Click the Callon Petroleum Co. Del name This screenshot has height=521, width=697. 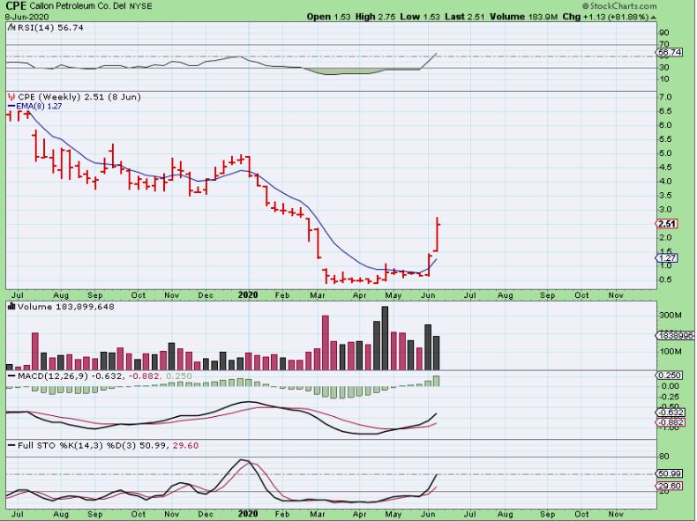(x=77, y=6)
